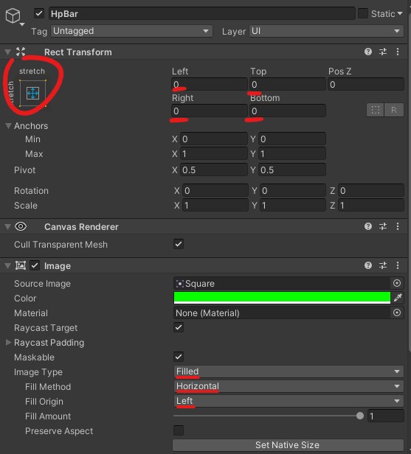
Task: Uncheck Cull Transparent Mesh
Action: pos(179,244)
